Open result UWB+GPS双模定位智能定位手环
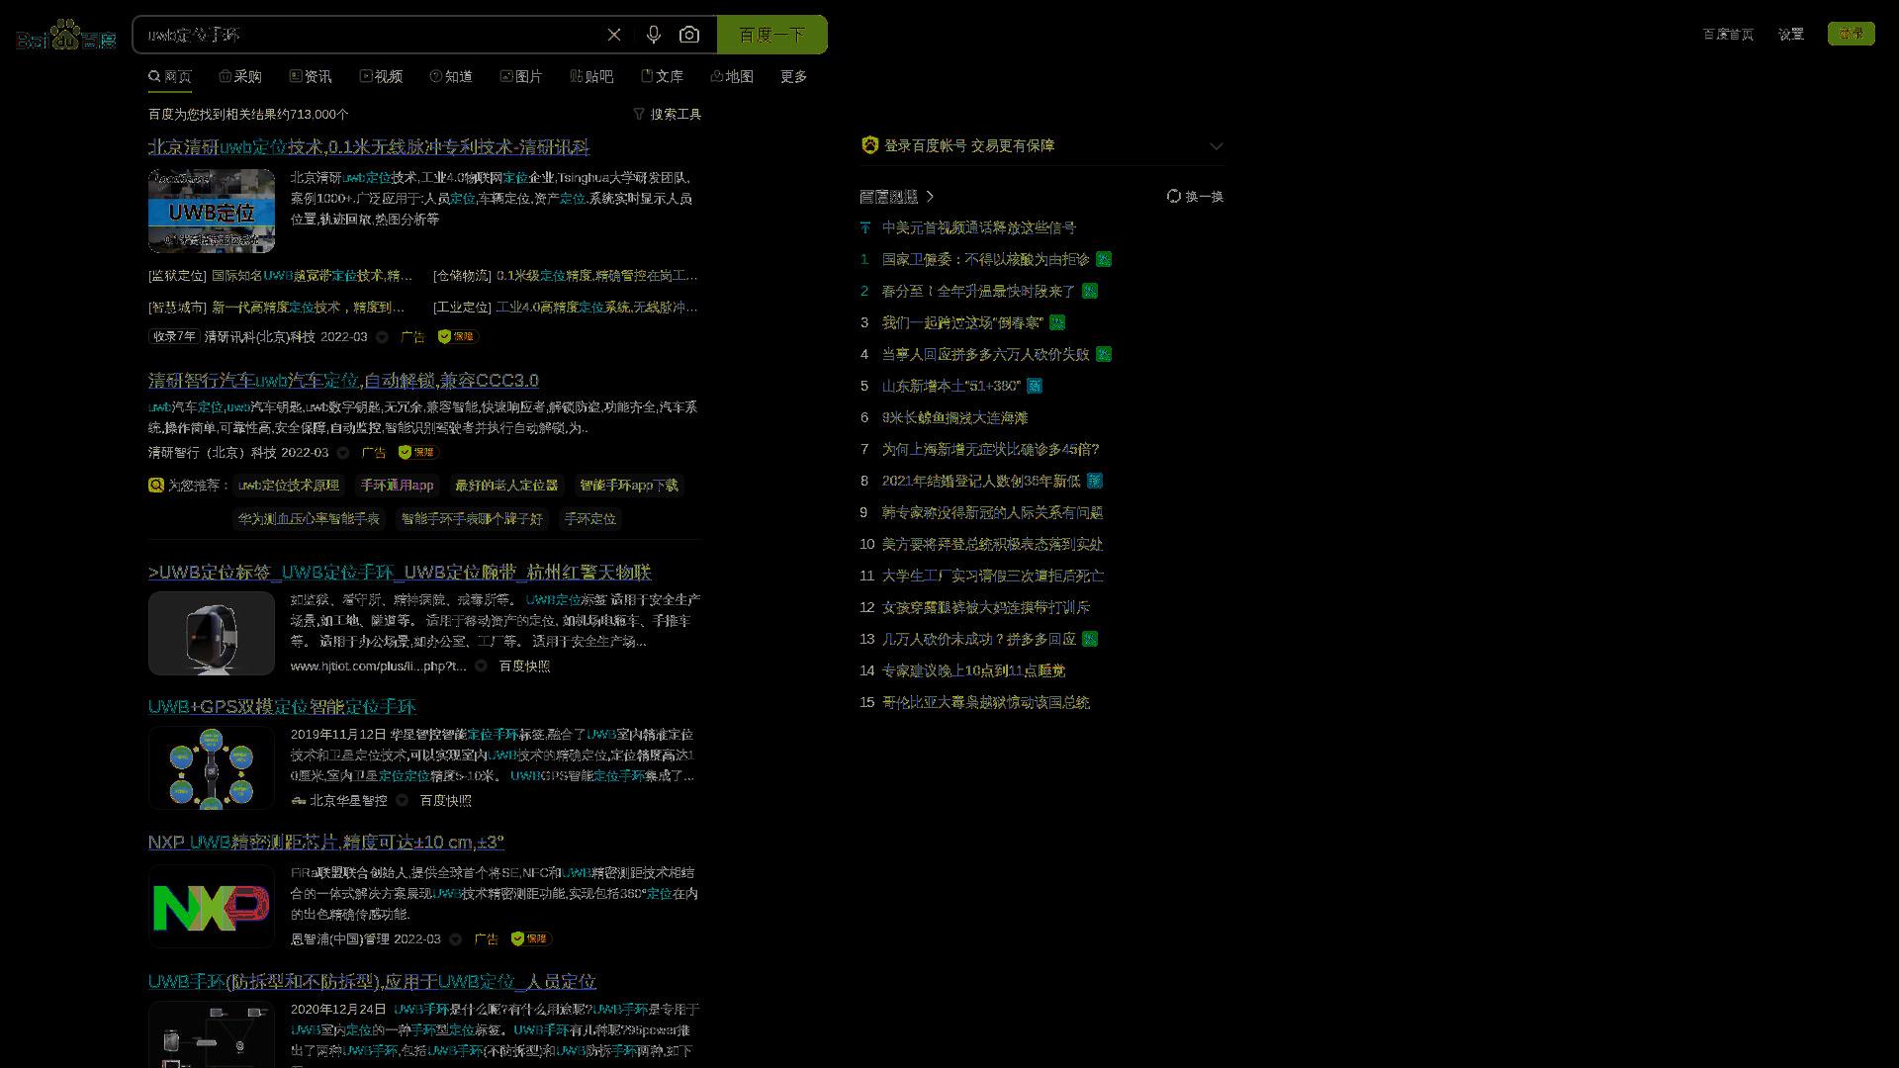This screenshot has width=1899, height=1068. 282,707
